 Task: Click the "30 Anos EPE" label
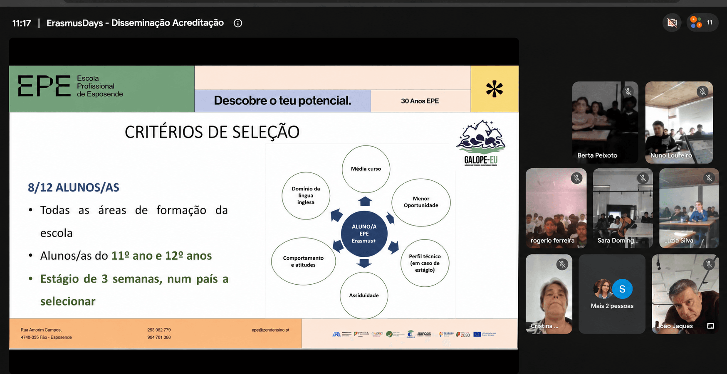[420, 101]
